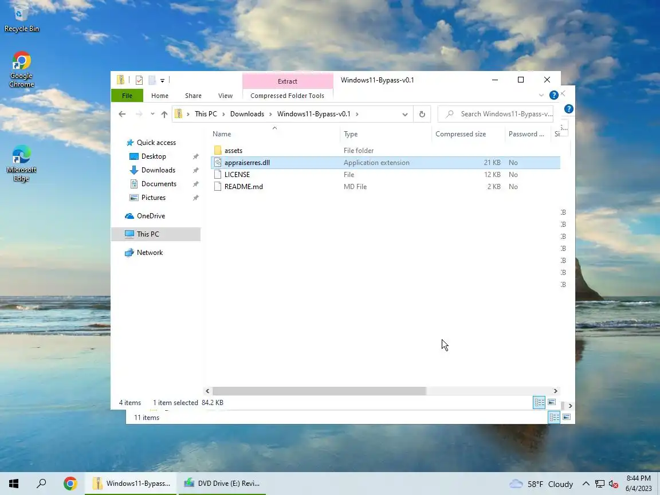This screenshot has width=660, height=495.
Task: Open the weather widget showing 58°F Cloudy
Action: point(541,484)
